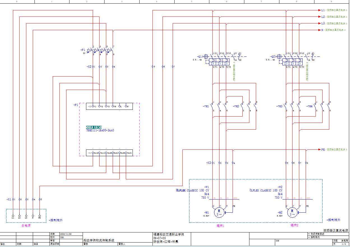Select the K3 contactor main contacts
Screen dimensions: 350x247
[x=292, y=106]
